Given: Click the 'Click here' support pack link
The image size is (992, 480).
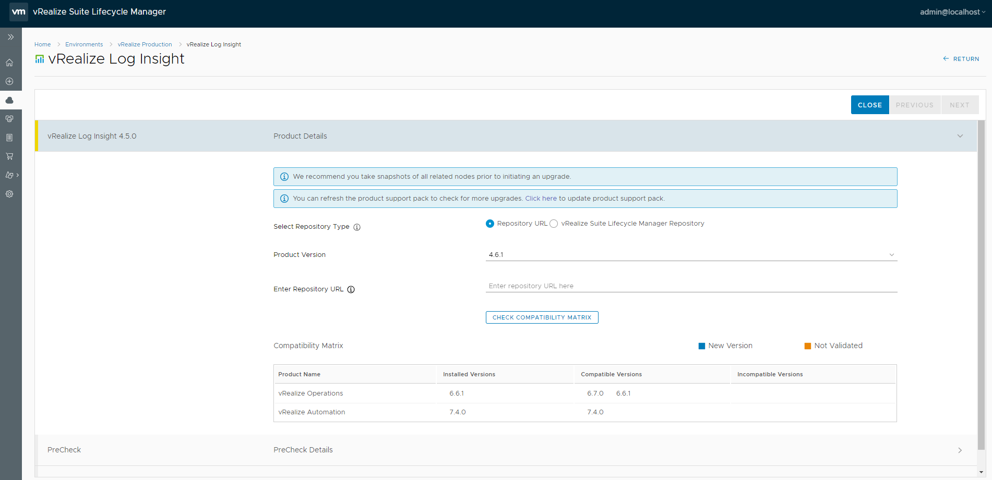Looking at the screenshot, I should click(x=541, y=199).
